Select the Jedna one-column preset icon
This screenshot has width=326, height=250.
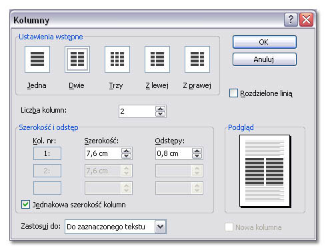[x=37, y=59]
